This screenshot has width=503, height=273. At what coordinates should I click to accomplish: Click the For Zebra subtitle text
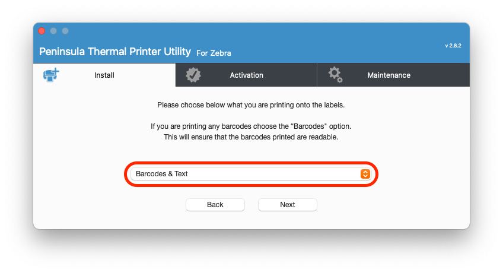pos(214,53)
